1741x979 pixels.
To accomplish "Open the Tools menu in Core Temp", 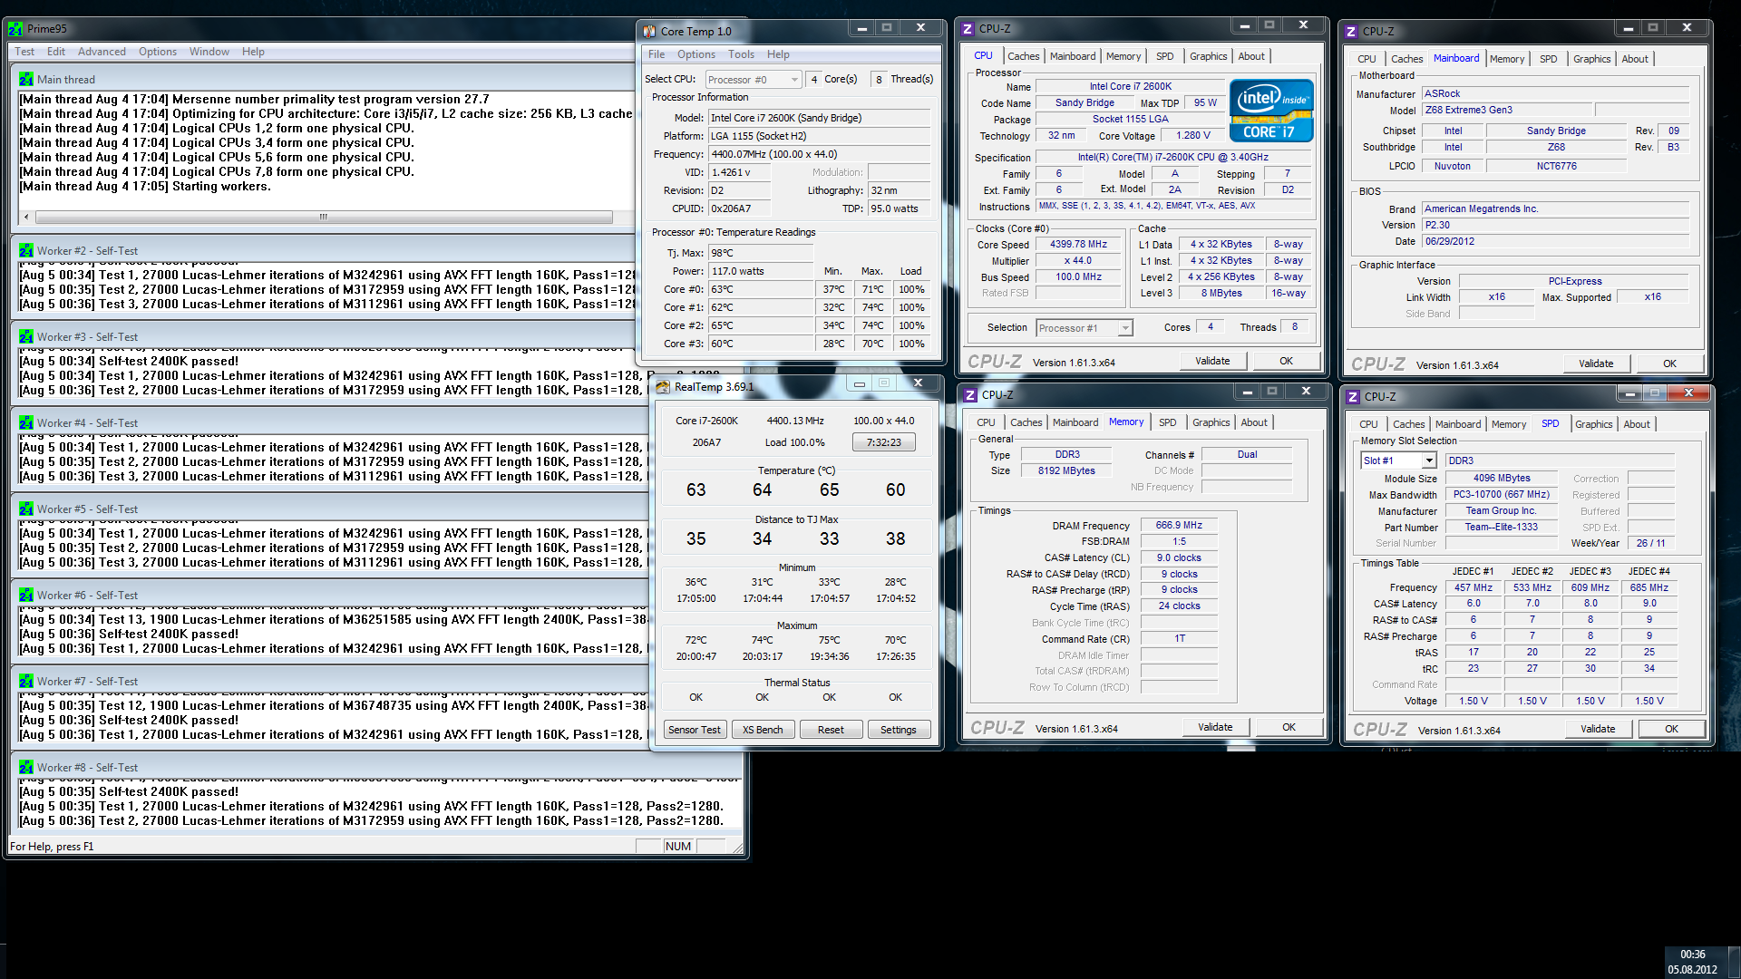I will [741, 54].
